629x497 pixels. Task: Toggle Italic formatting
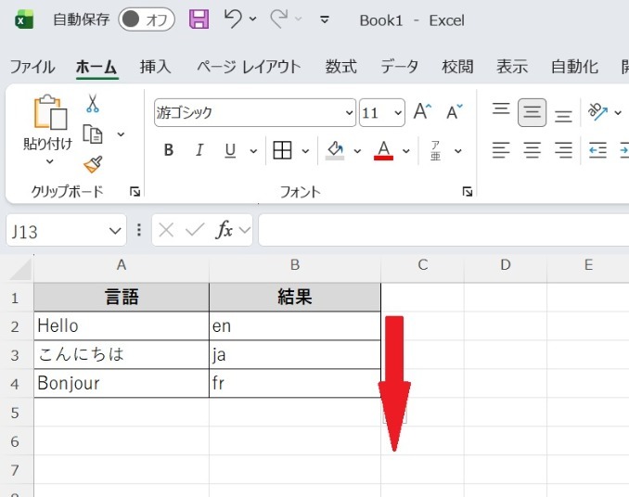click(x=199, y=150)
